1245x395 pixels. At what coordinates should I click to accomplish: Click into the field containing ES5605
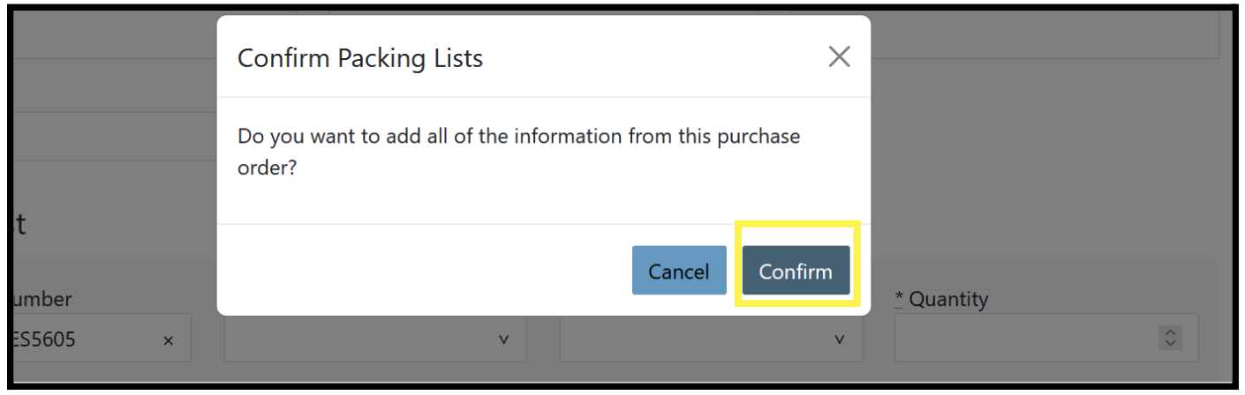tap(79, 339)
